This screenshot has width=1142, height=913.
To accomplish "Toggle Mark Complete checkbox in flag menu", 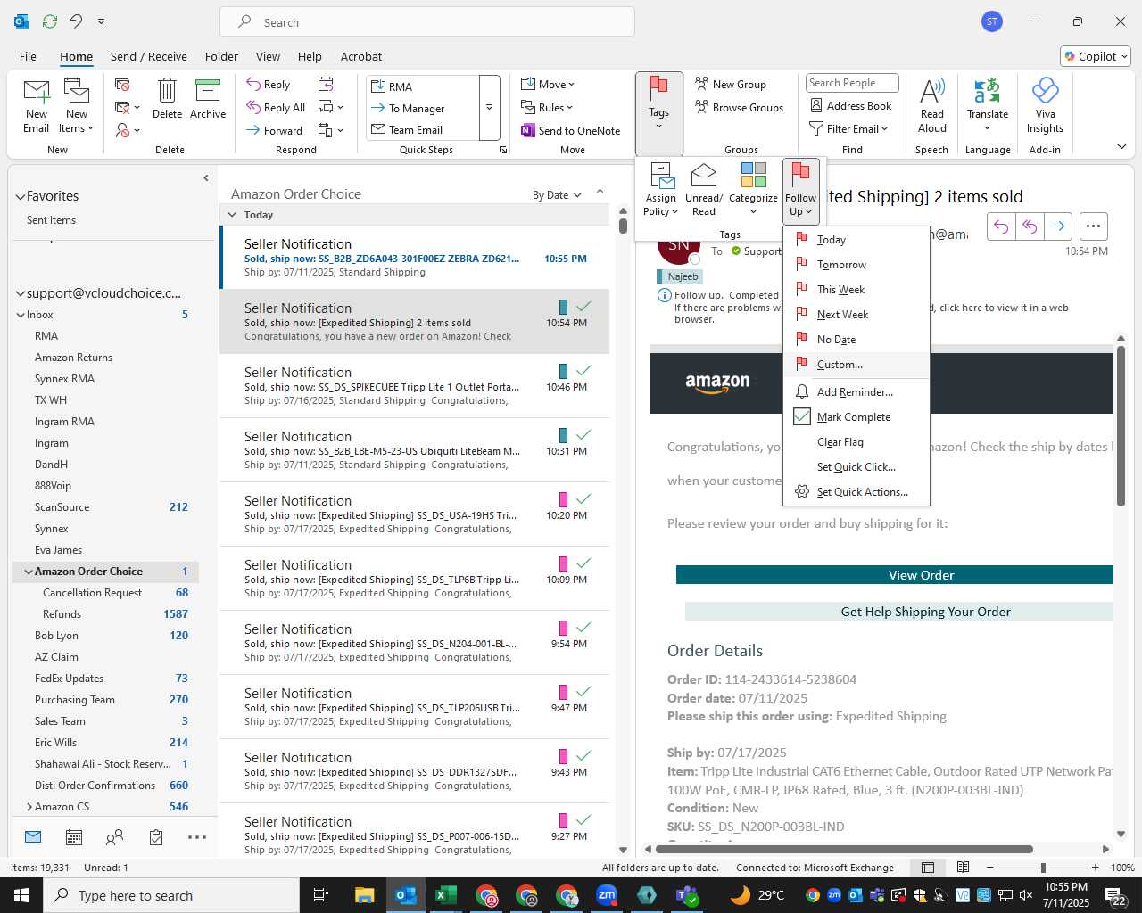I will pyautogui.click(x=801, y=417).
